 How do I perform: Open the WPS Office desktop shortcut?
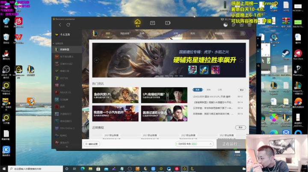coord(18,39)
